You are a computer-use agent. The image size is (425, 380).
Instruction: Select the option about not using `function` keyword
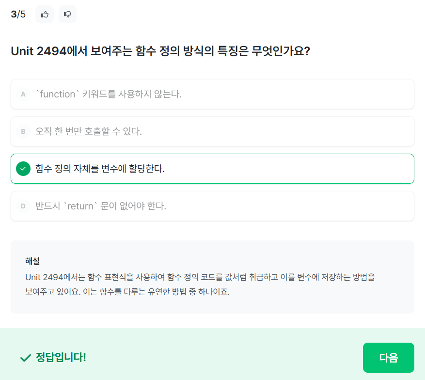tap(109, 94)
